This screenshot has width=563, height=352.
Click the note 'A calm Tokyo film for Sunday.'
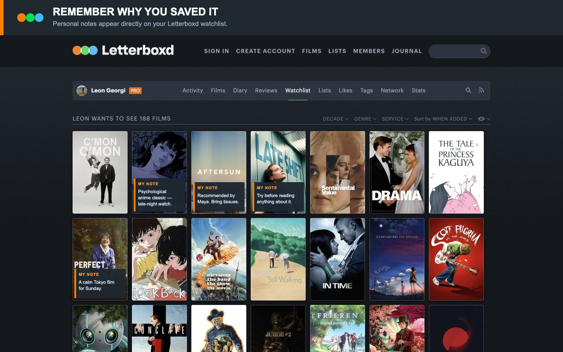click(100, 283)
